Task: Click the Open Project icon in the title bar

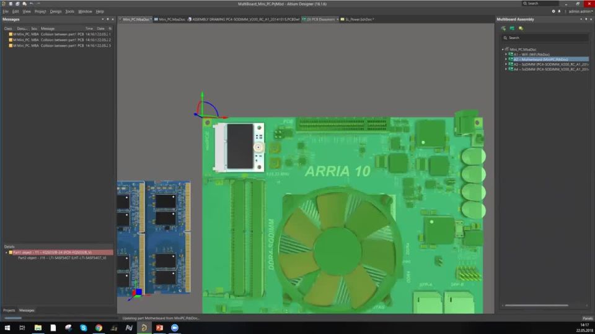Action: point(24,4)
